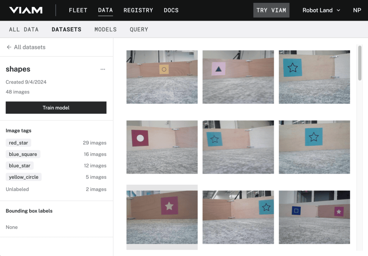
Task: Select the red_star image tag
Action: 18,143
